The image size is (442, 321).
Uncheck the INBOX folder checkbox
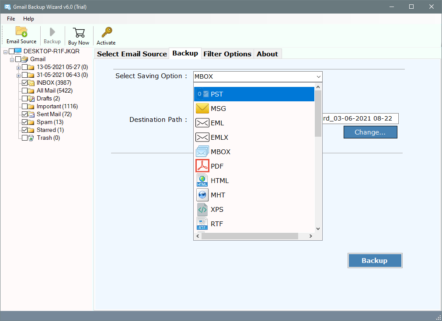(25, 83)
